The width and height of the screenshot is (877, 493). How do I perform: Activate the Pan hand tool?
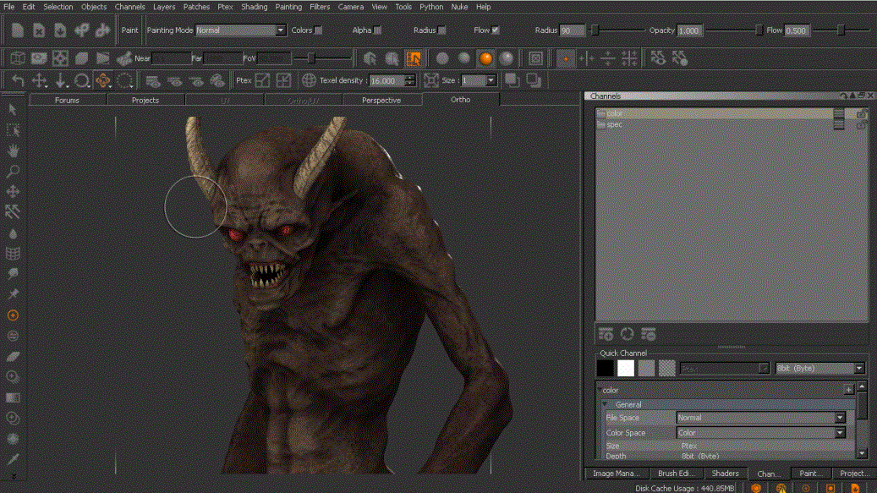pyautogui.click(x=13, y=151)
